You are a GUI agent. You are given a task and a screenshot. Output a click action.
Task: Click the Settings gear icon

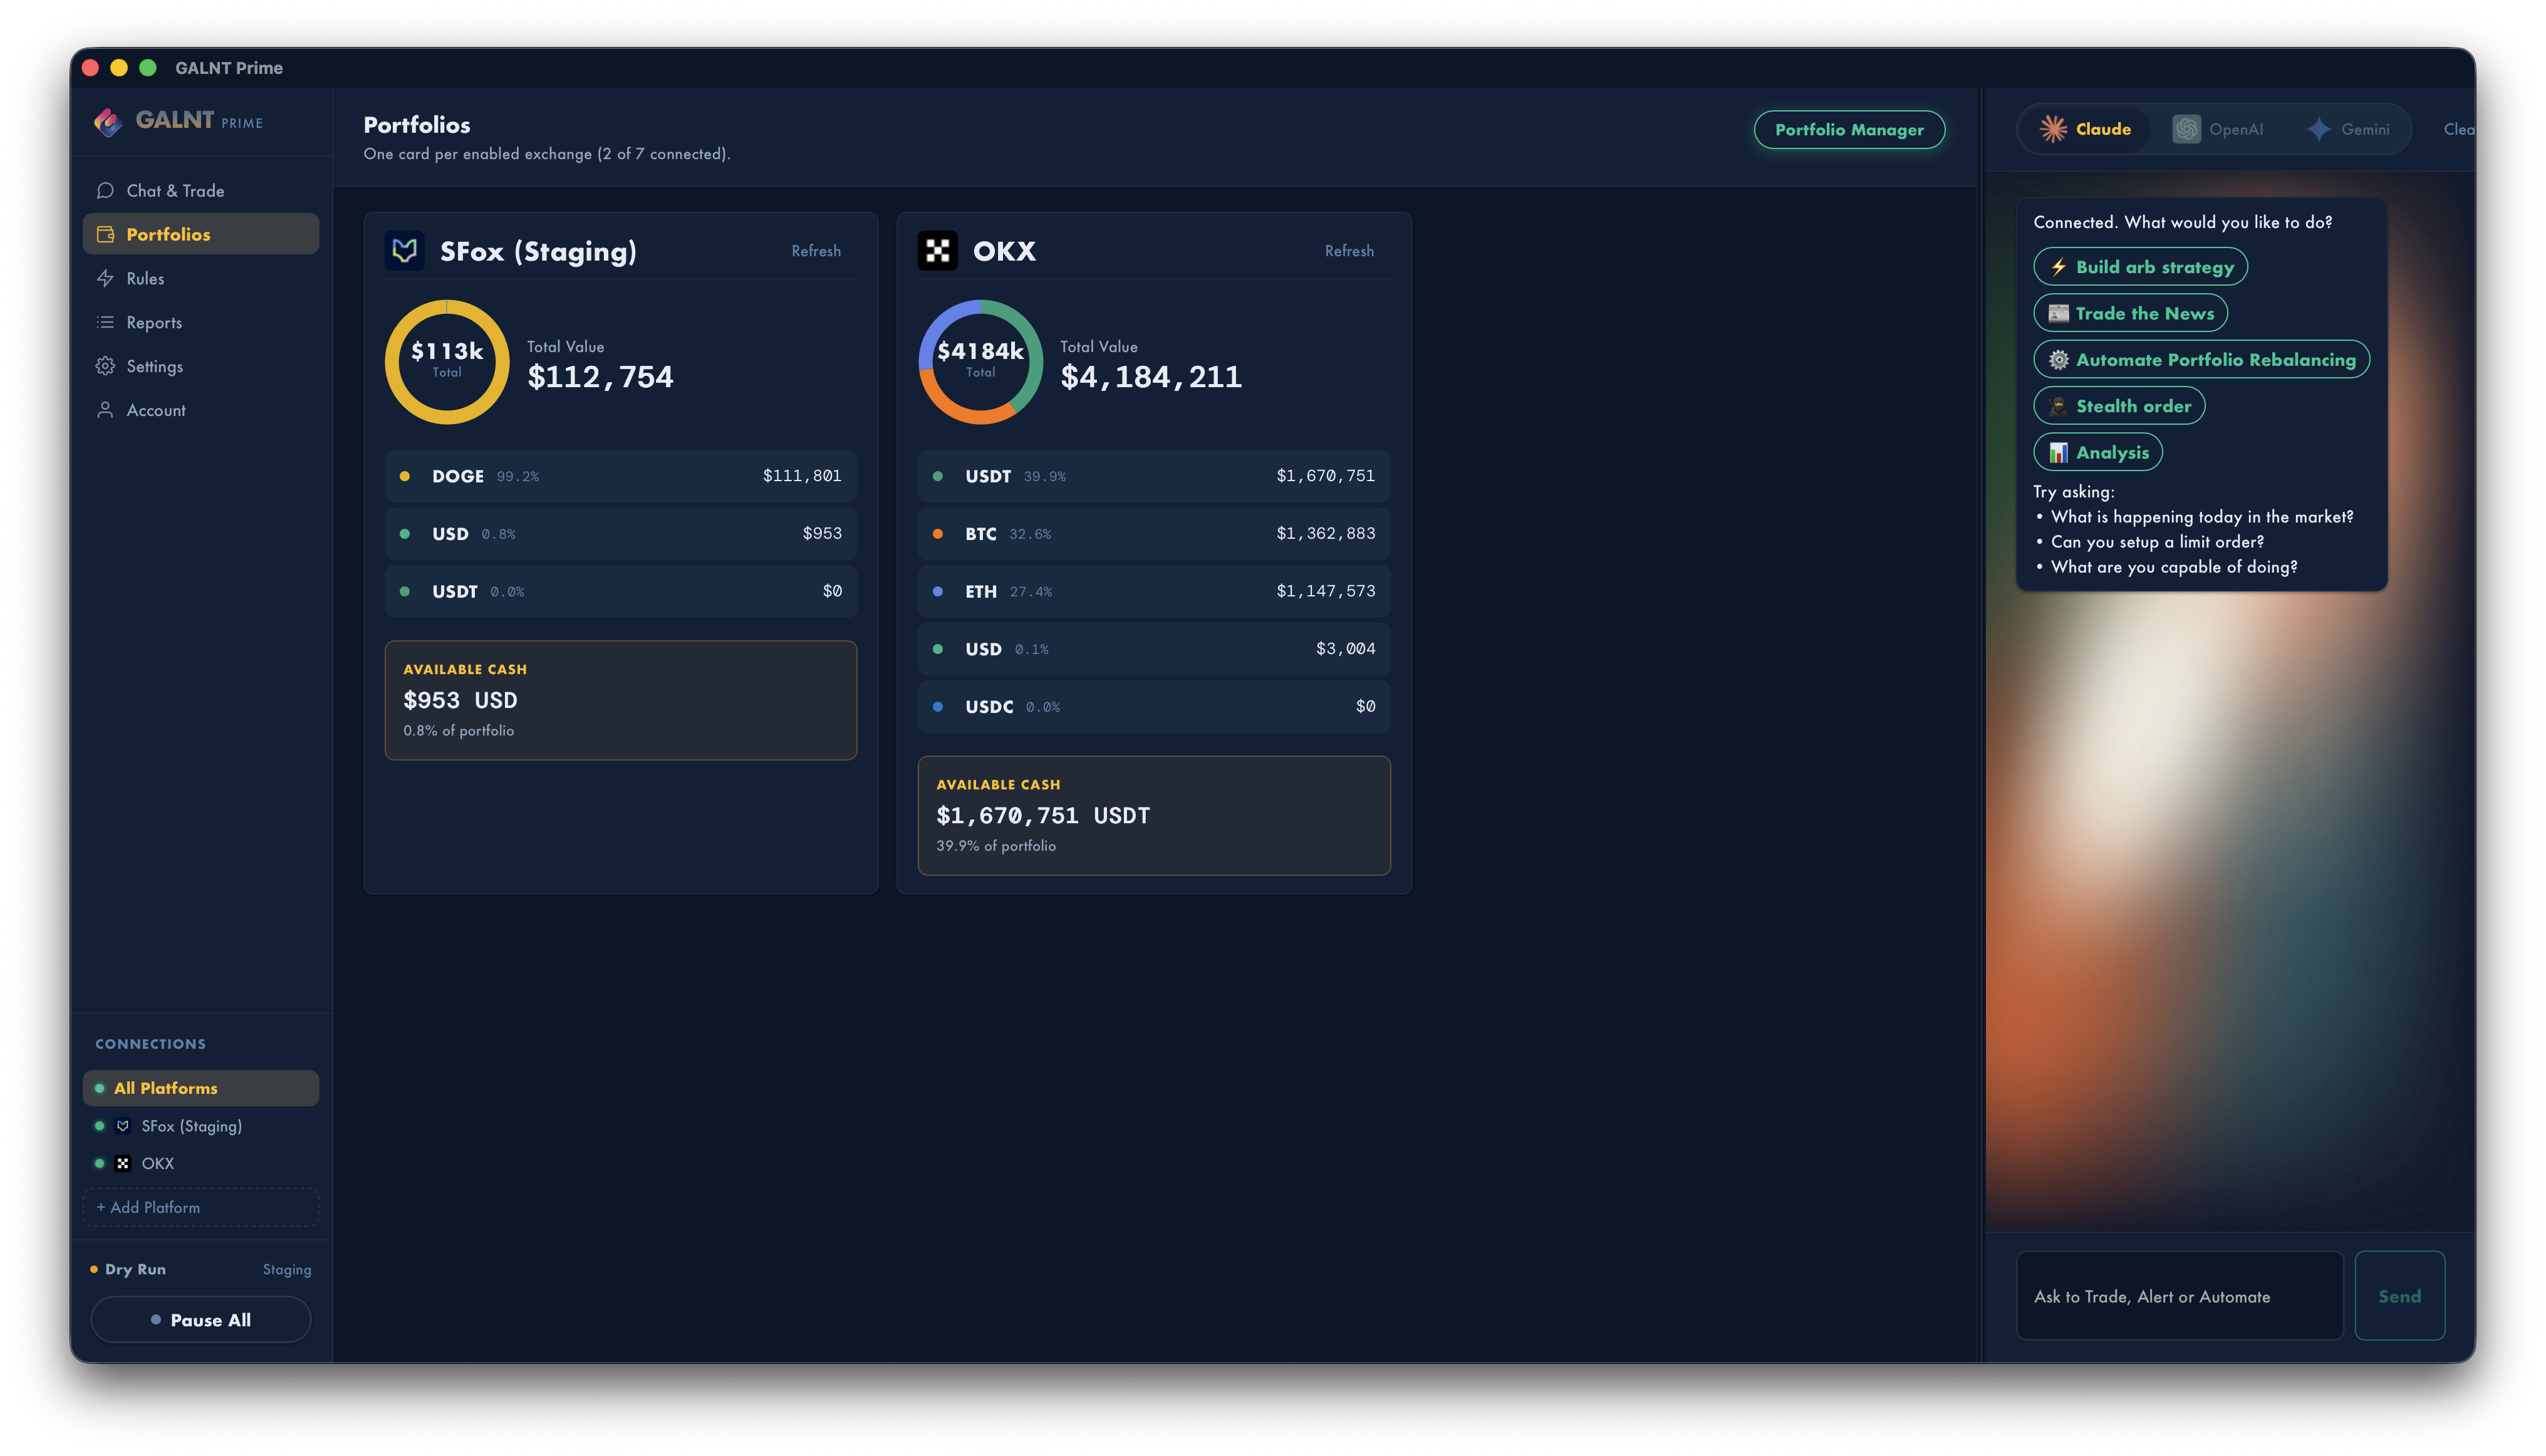coord(105,366)
